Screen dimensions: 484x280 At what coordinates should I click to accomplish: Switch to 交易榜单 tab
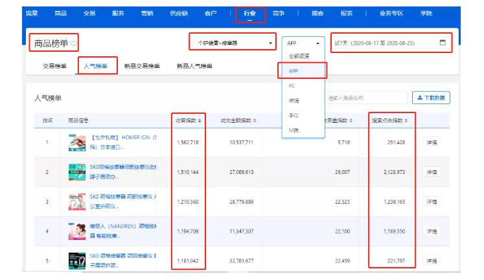[54, 66]
